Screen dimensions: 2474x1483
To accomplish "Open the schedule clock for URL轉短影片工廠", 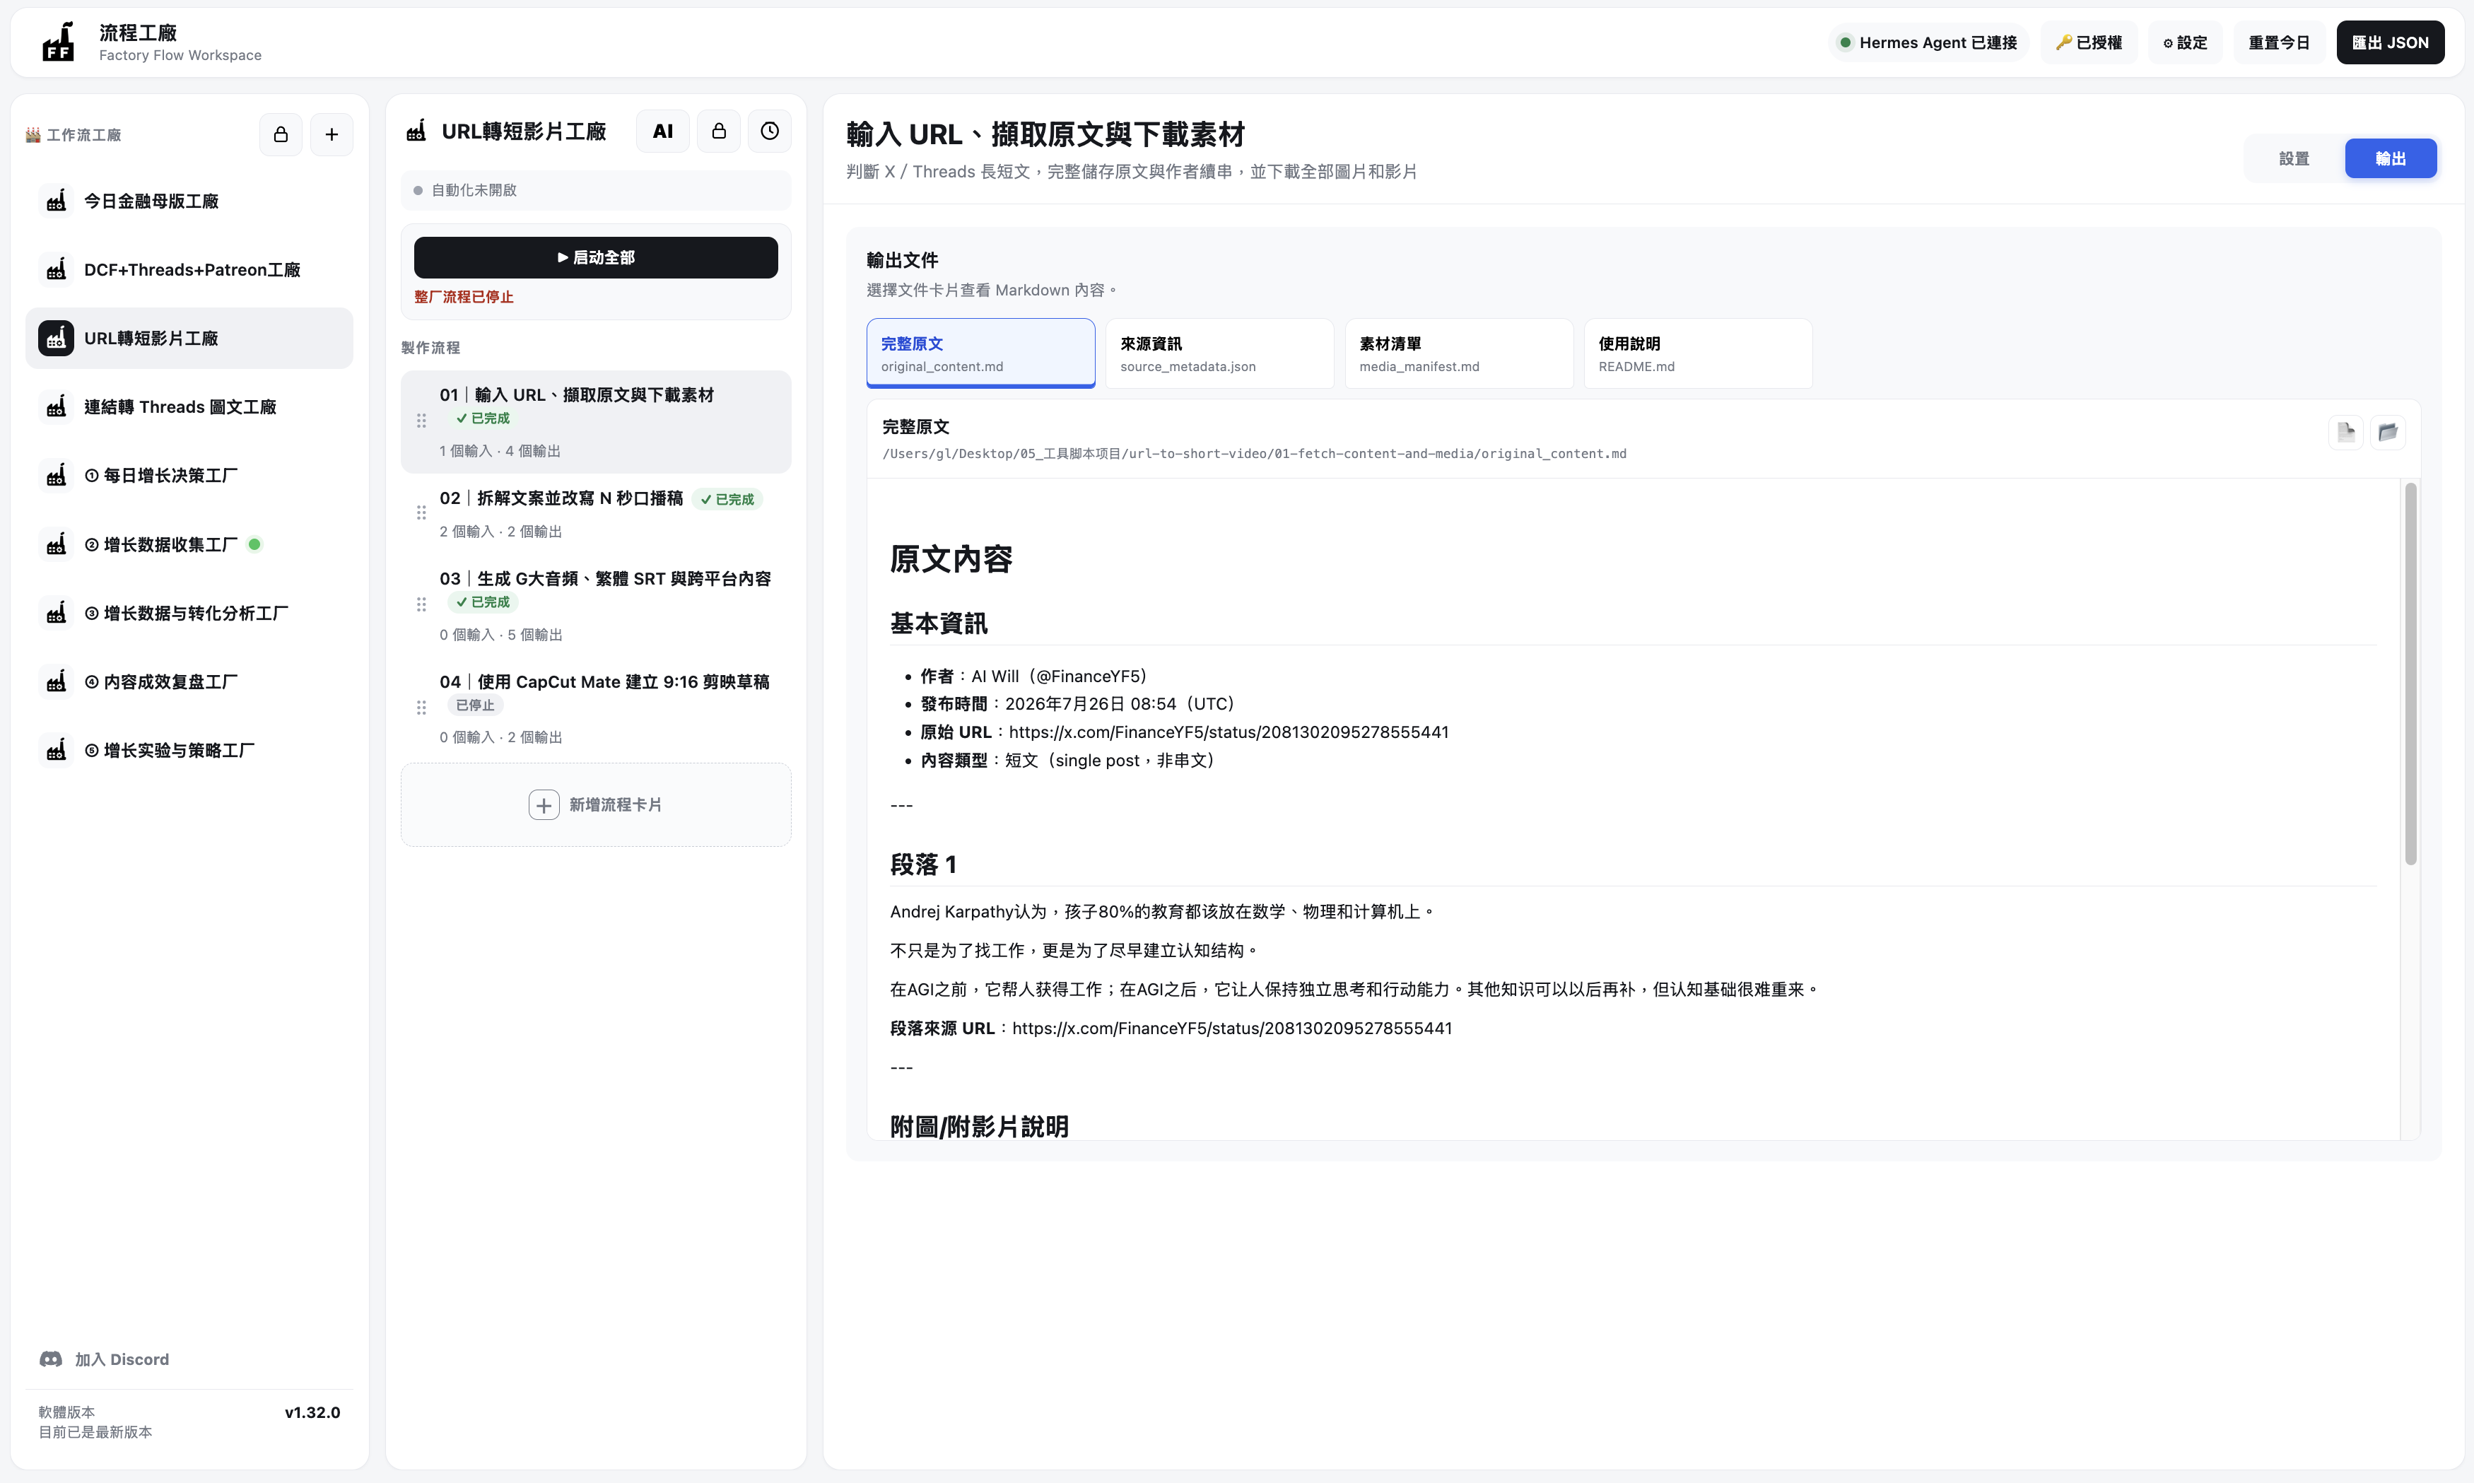I will 769,131.
